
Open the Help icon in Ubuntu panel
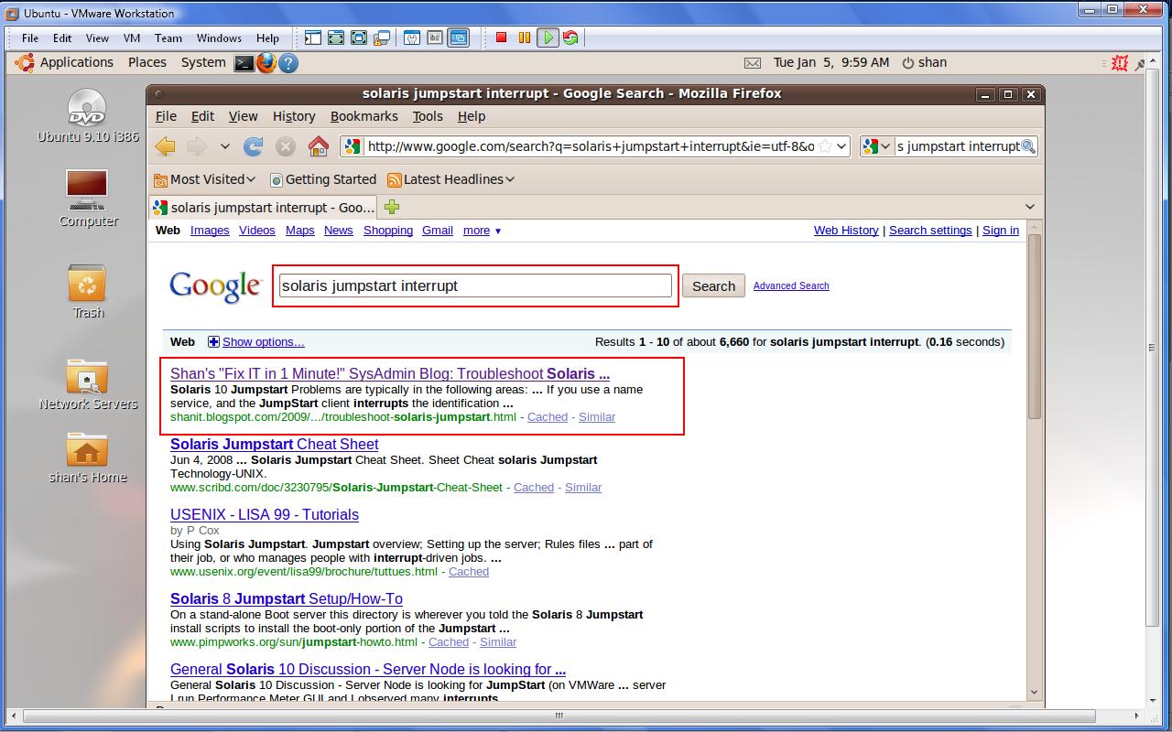288,63
